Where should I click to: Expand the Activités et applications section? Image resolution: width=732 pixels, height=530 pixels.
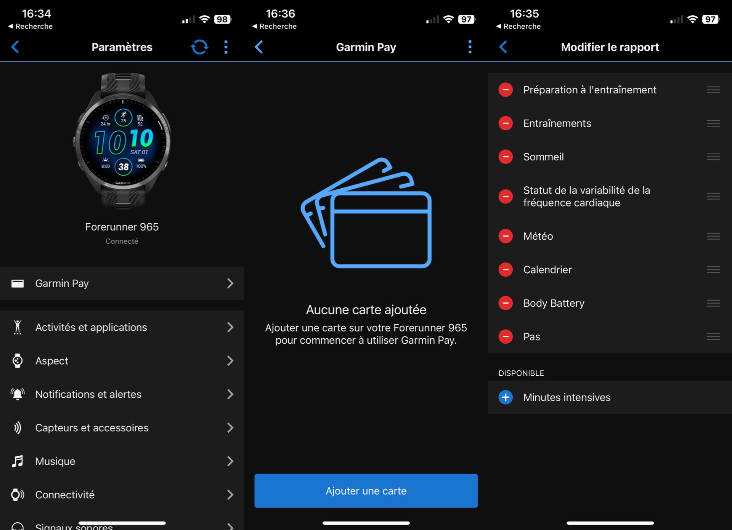click(122, 327)
